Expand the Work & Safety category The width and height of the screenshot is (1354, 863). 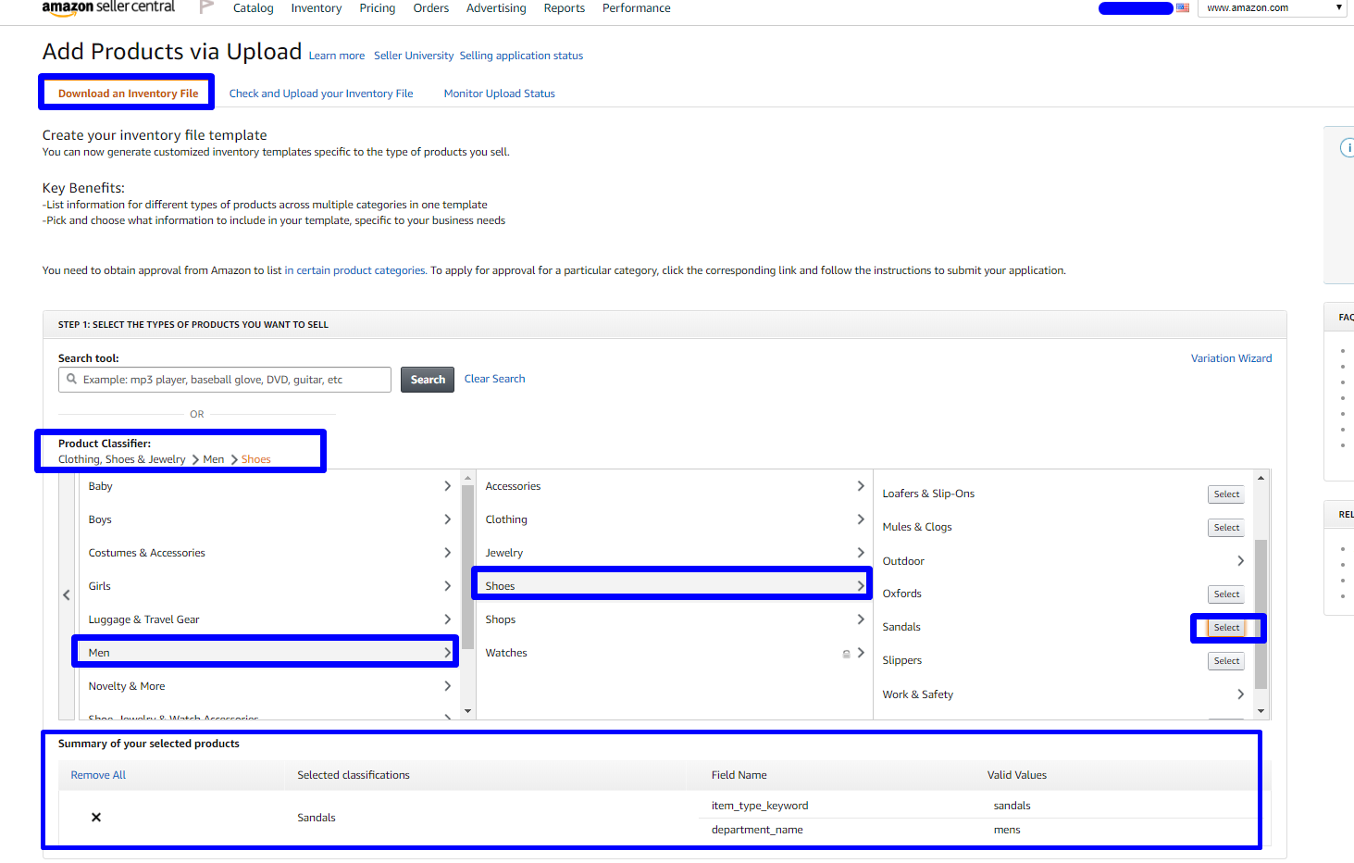coord(1241,694)
